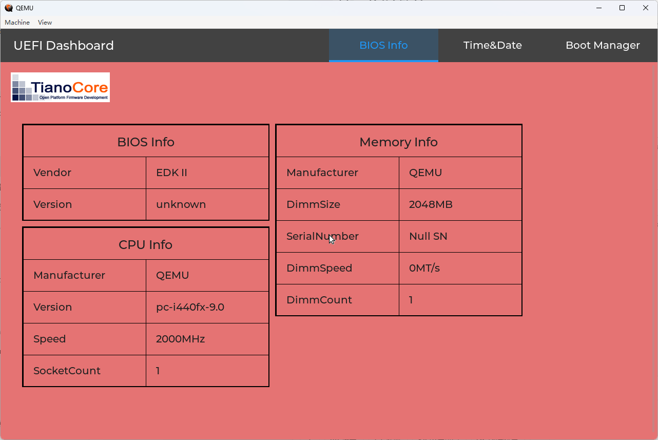Image resolution: width=658 pixels, height=440 pixels.
Task: Open the Boot Manager tab
Action: 603,45
